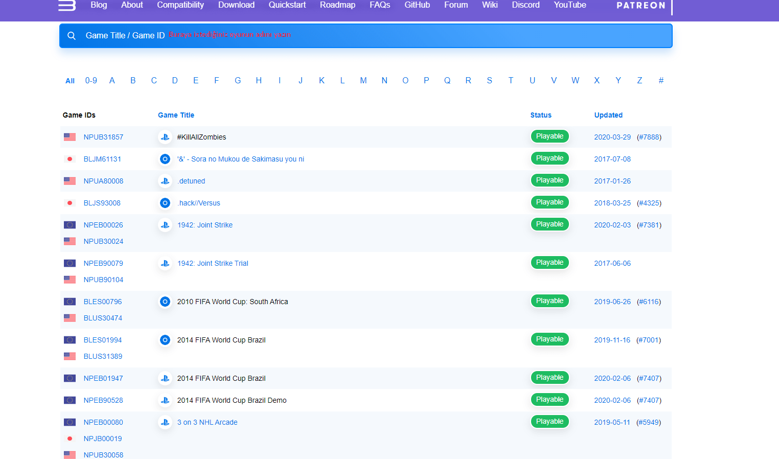Click the PlayStation icon beside 1942: Joint Strike Trial

tap(165, 263)
